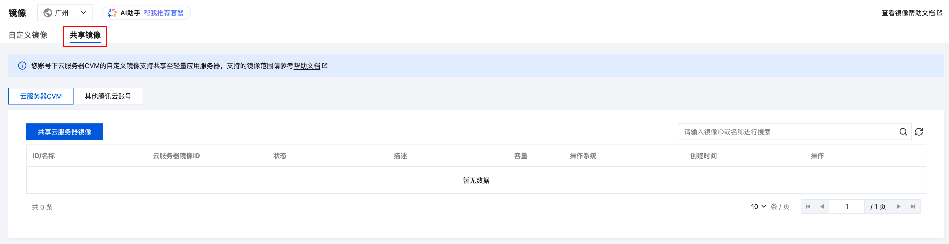
Task: Click the info icon in blue banner
Action: [22, 66]
